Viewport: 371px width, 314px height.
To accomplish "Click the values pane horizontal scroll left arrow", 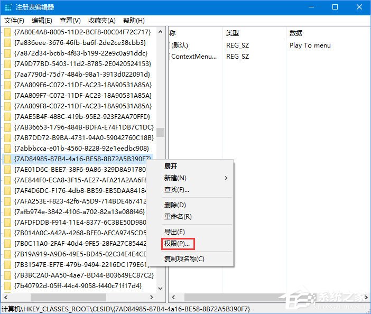I will (173, 297).
